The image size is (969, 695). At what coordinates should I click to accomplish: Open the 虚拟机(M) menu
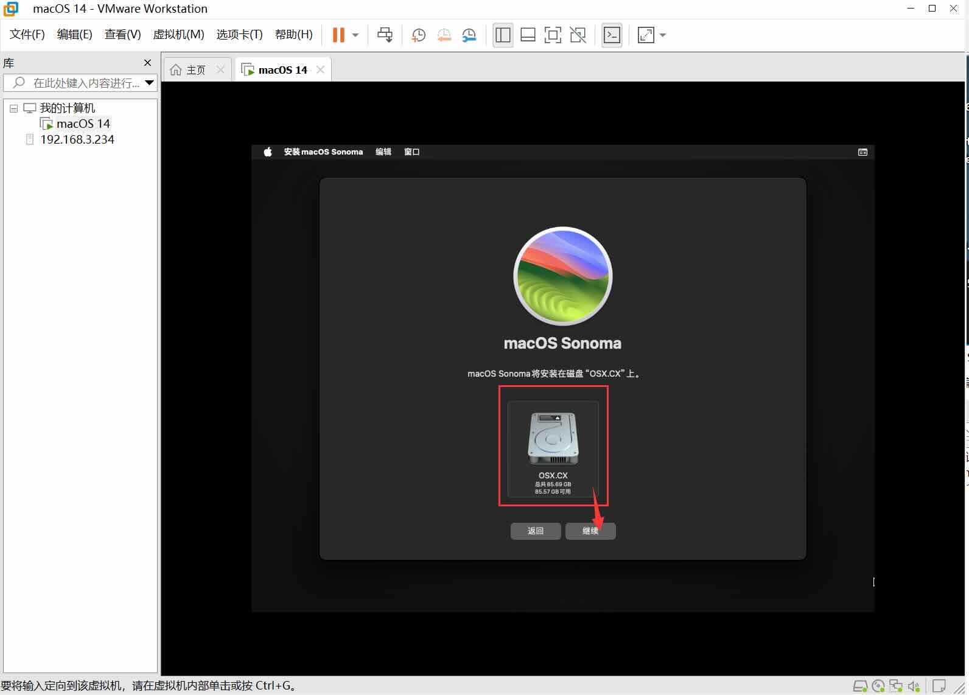click(x=178, y=35)
